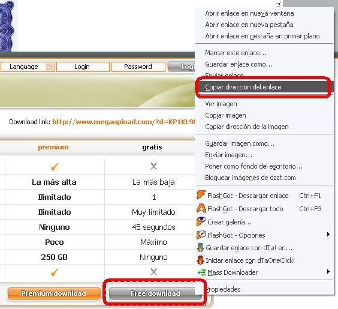Click the Crear galería eye icon

point(201,221)
